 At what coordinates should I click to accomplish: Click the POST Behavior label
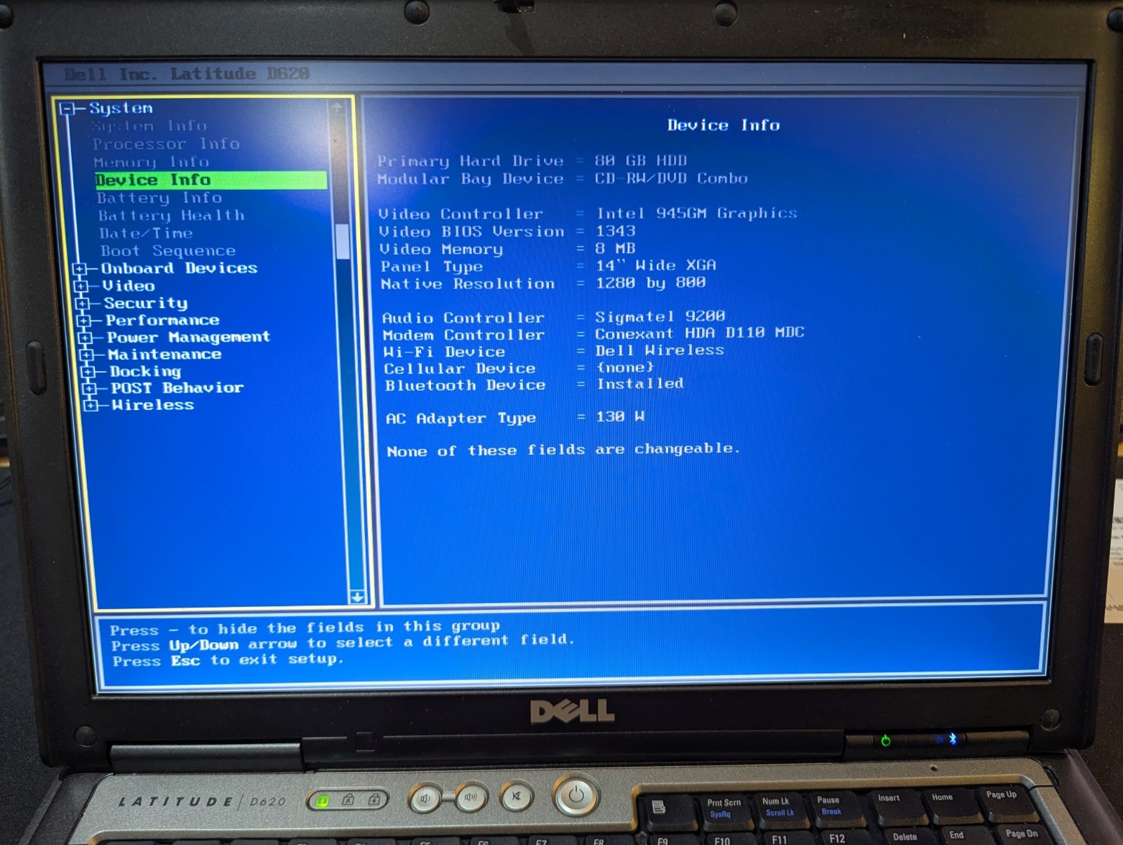(x=177, y=388)
